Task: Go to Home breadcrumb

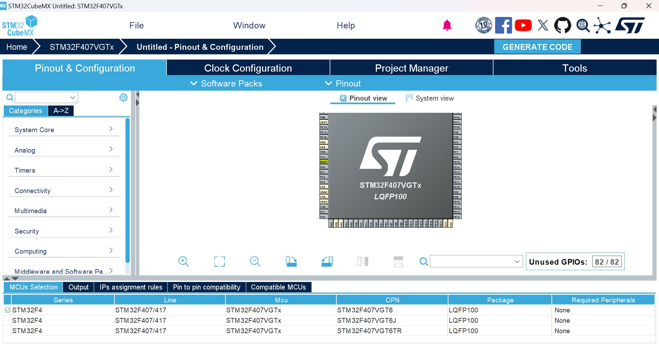Action: (17, 47)
